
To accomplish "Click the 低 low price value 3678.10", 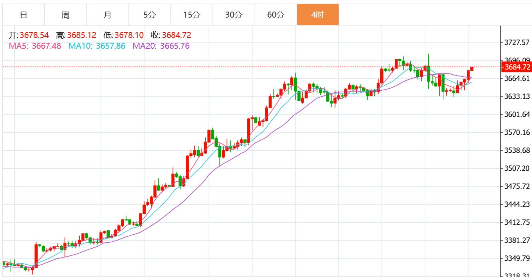I will pyautogui.click(x=129, y=35).
